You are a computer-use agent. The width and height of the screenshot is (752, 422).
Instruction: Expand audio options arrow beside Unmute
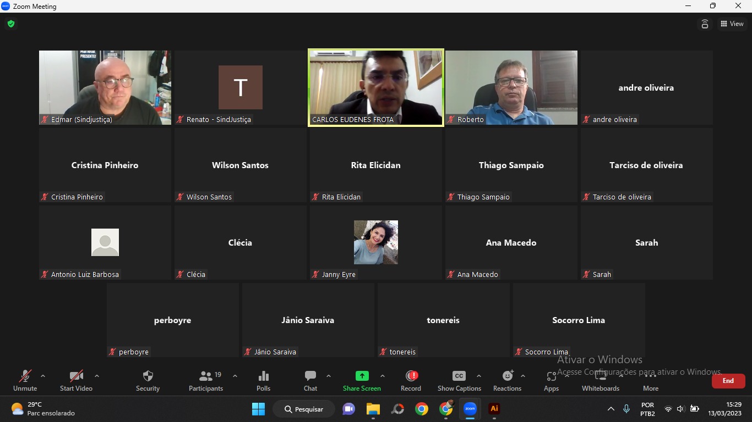pos(43,376)
